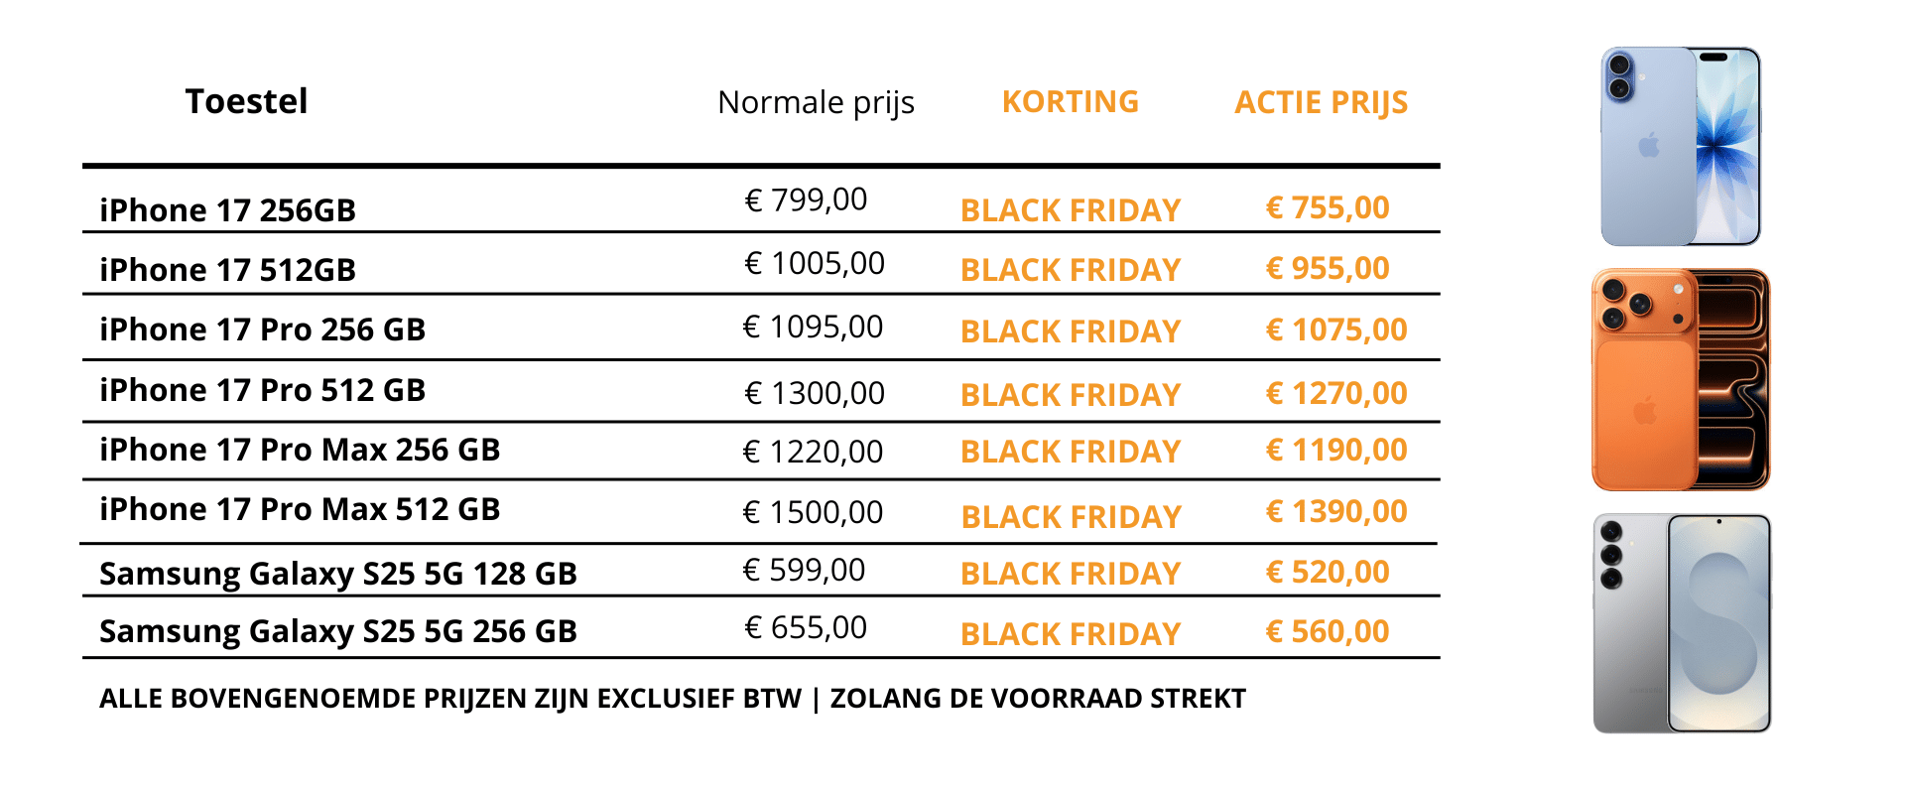
Task: Select iPhone 17 Pro Max 512 GB
Action: [x=300, y=509]
